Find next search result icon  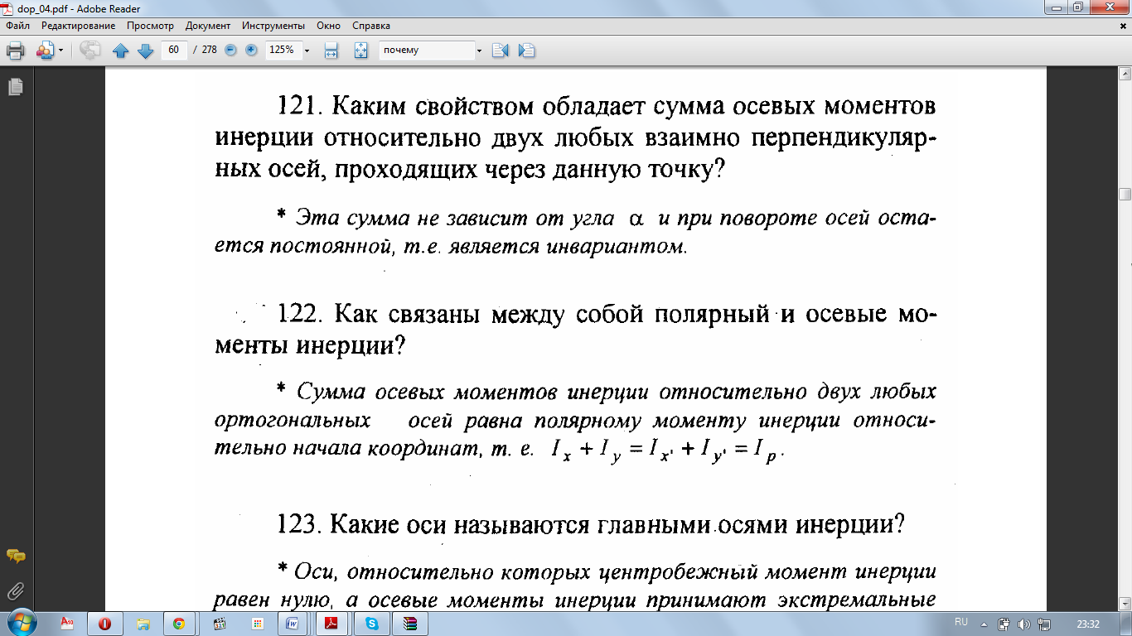point(527,51)
